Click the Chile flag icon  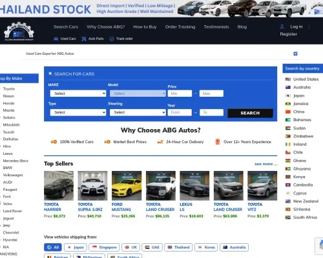288,152
